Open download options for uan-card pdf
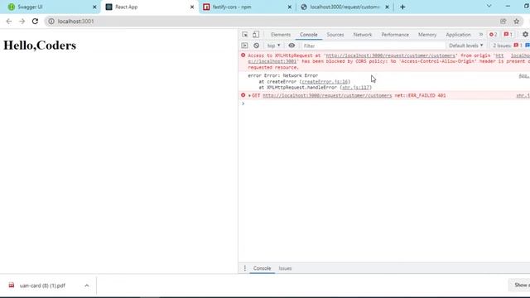530x298 pixels. coord(86,286)
